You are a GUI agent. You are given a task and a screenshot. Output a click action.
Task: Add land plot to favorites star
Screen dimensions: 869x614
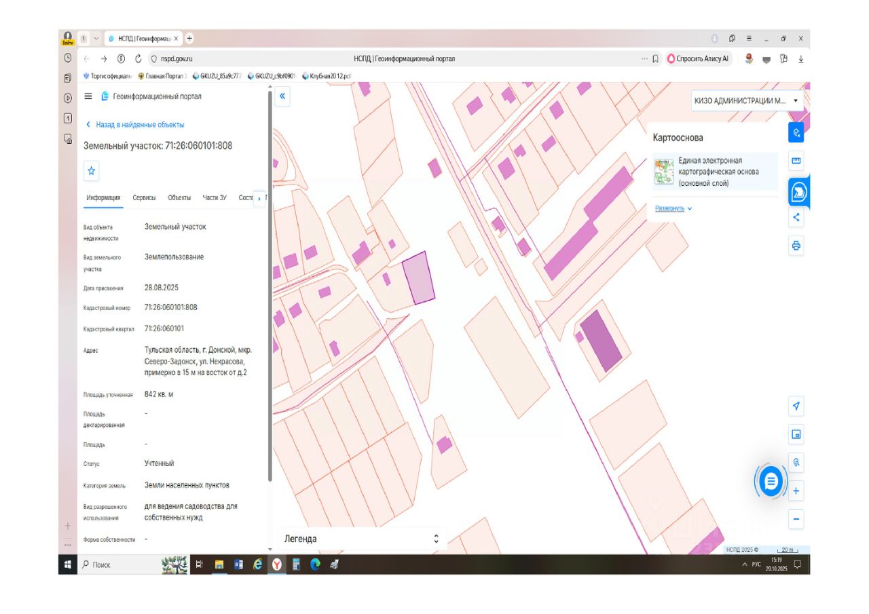[x=92, y=172]
